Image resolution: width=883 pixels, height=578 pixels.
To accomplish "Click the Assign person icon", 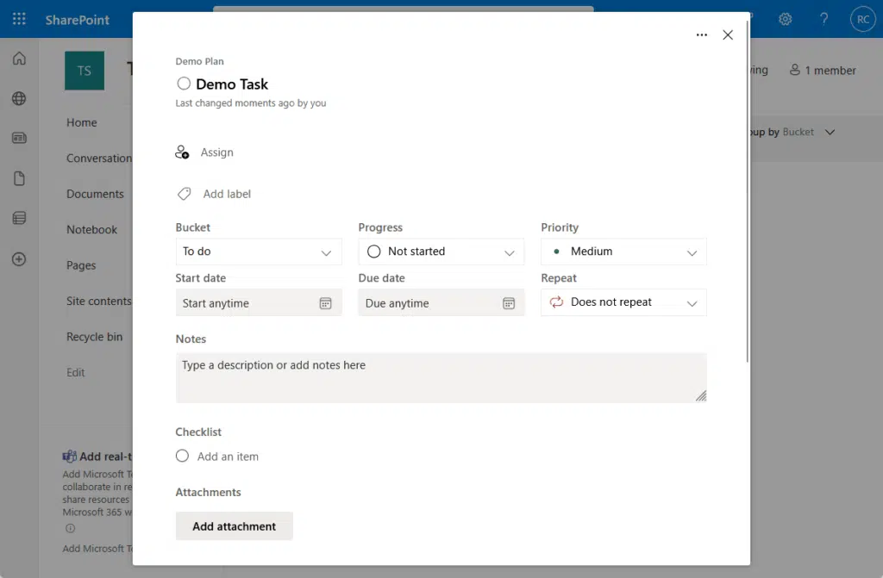I will coord(182,152).
